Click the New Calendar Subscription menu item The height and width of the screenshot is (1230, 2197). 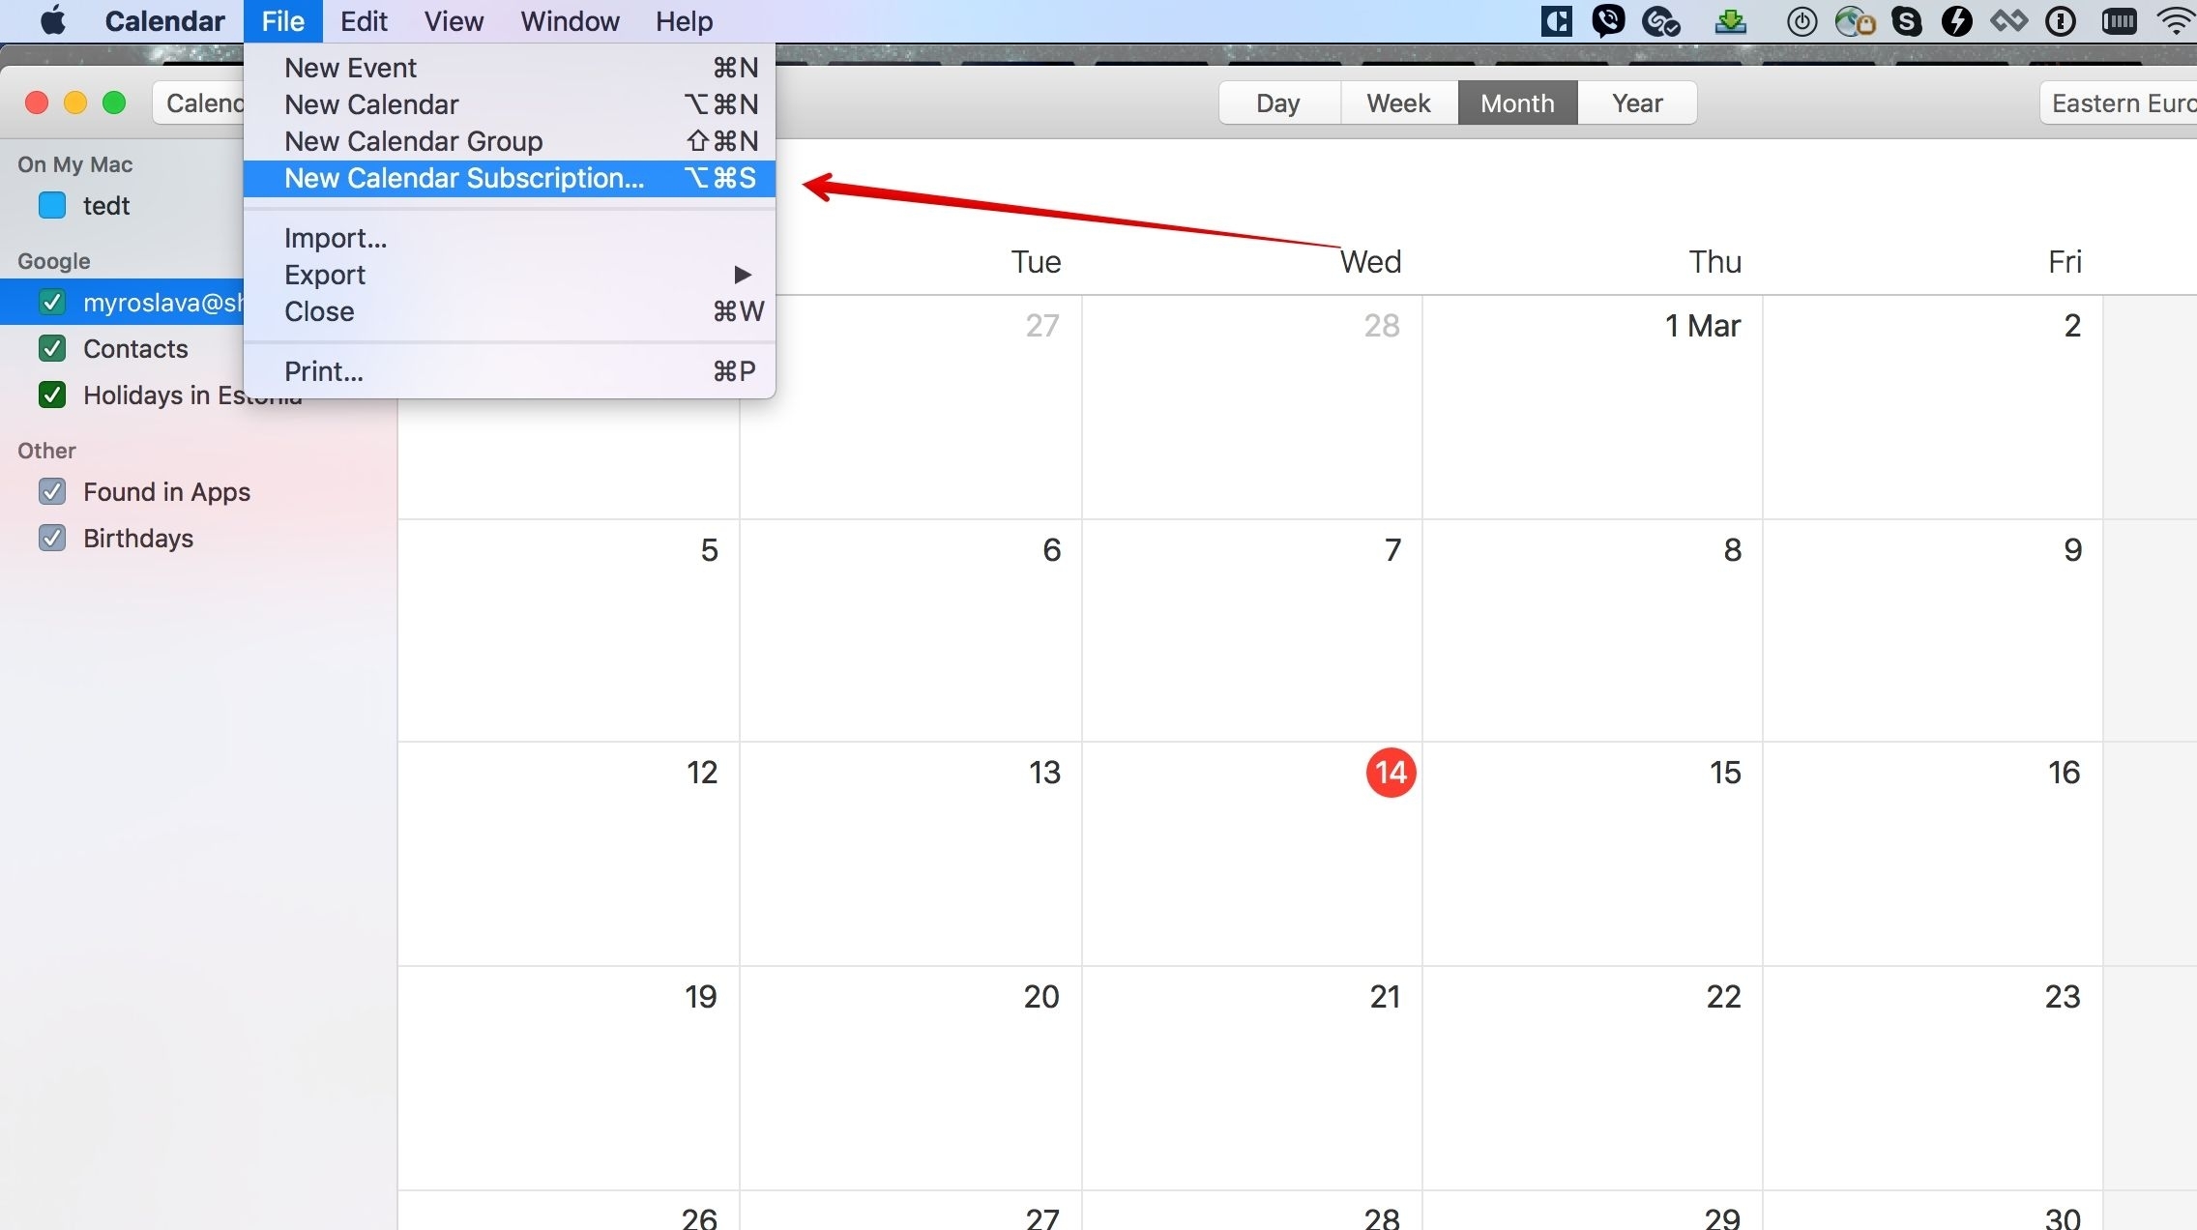click(463, 178)
